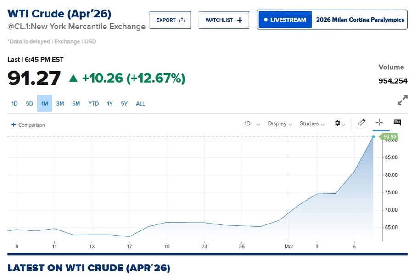Open the Livestream Paralympics link
The height and width of the screenshot is (275, 420).
[x=332, y=20]
